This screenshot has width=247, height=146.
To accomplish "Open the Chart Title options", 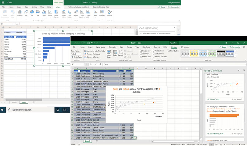I will pos(64,13).
